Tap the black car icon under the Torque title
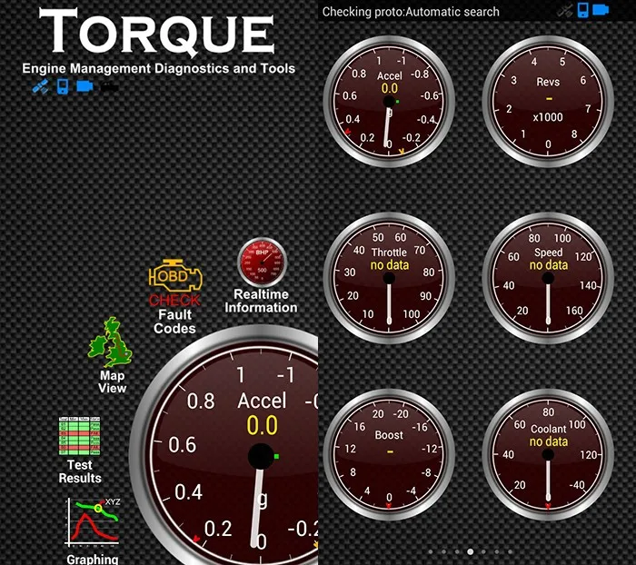This screenshot has height=565, width=636. [x=110, y=87]
